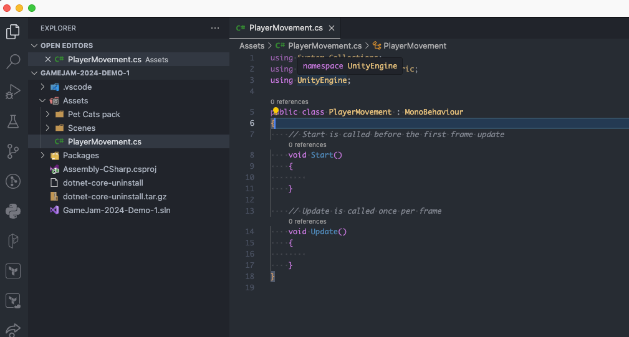Open the Testing flask icon
This screenshot has width=629, height=337.
[14, 121]
